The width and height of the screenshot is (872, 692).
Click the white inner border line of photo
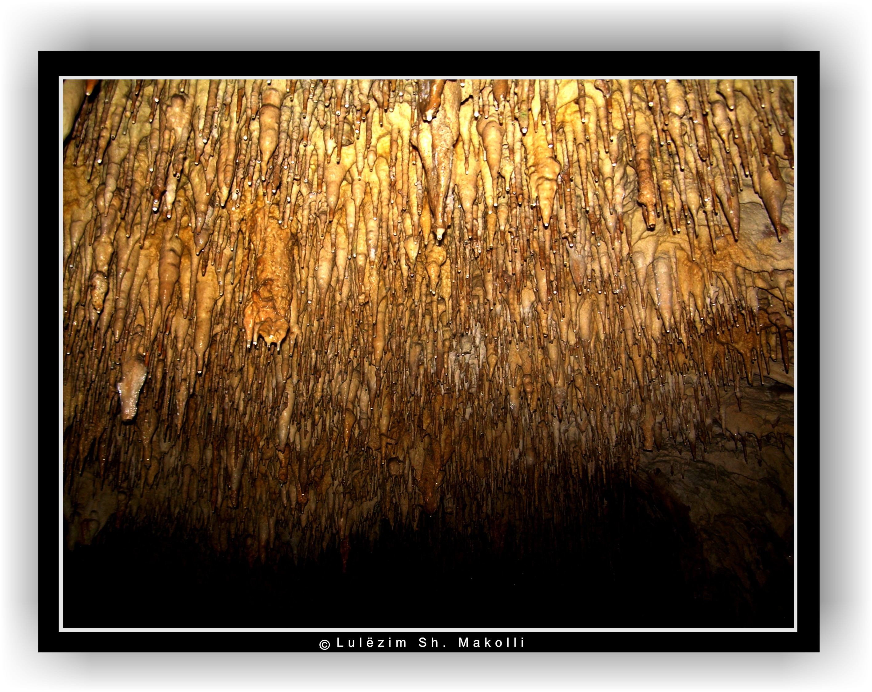pyautogui.click(x=429, y=78)
